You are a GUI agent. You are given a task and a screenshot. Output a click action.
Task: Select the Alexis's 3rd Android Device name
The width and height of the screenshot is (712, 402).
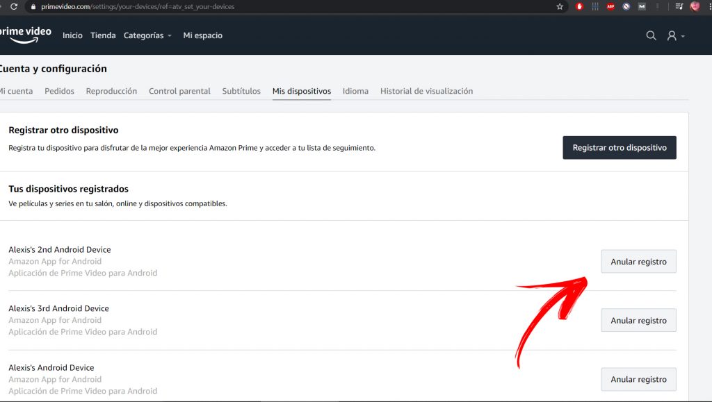pos(58,309)
